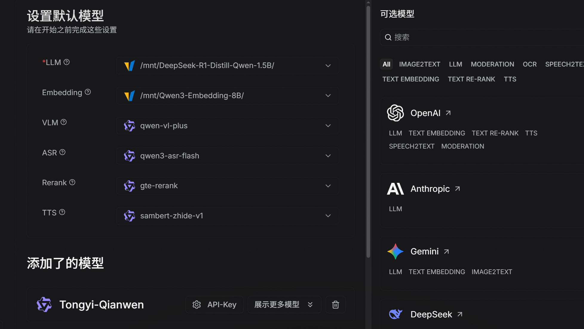This screenshot has width=584, height=329.
Task: Expand 展示更多模型 for Tongyi-Qianwen
Action: point(284,305)
